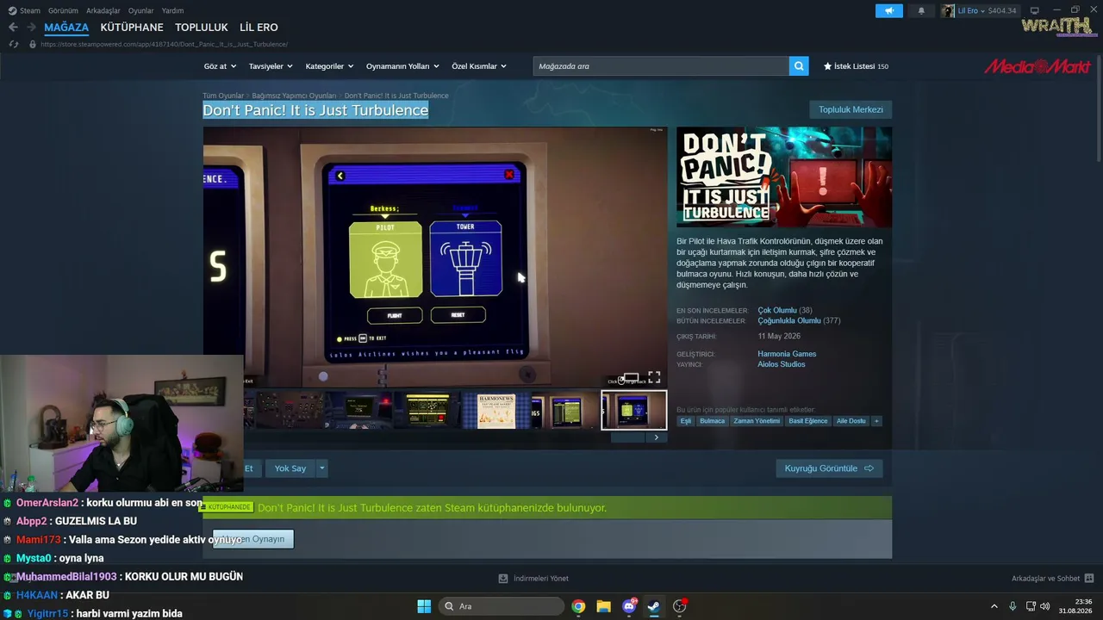Viewport: 1103px width, 620px height.
Task: Enter Big Picture mode via monitor icon
Action: [x=1035, y=10]
